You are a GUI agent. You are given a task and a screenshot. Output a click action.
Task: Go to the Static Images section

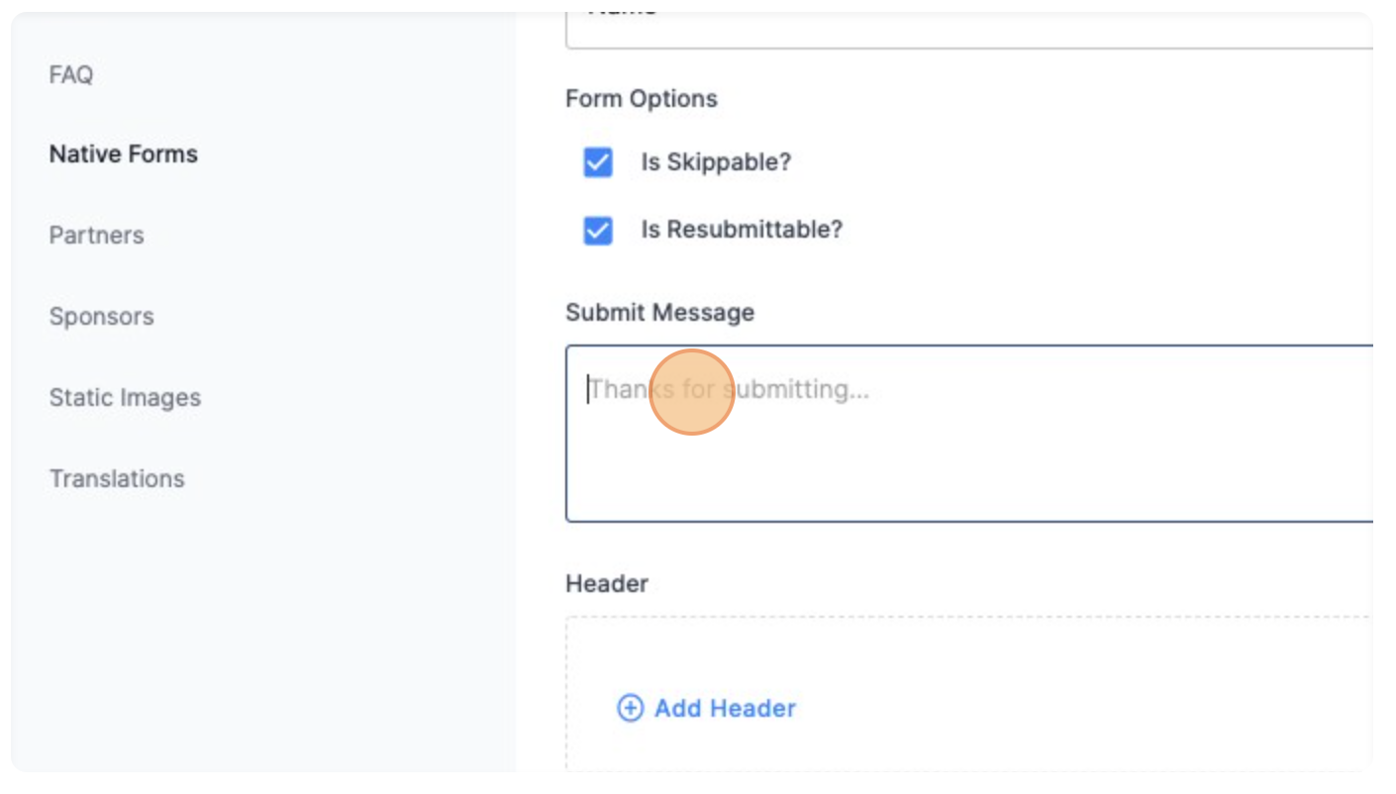click(x=124, y=397)
